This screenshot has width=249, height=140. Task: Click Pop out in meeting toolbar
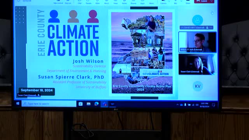(x=68, y=2)
